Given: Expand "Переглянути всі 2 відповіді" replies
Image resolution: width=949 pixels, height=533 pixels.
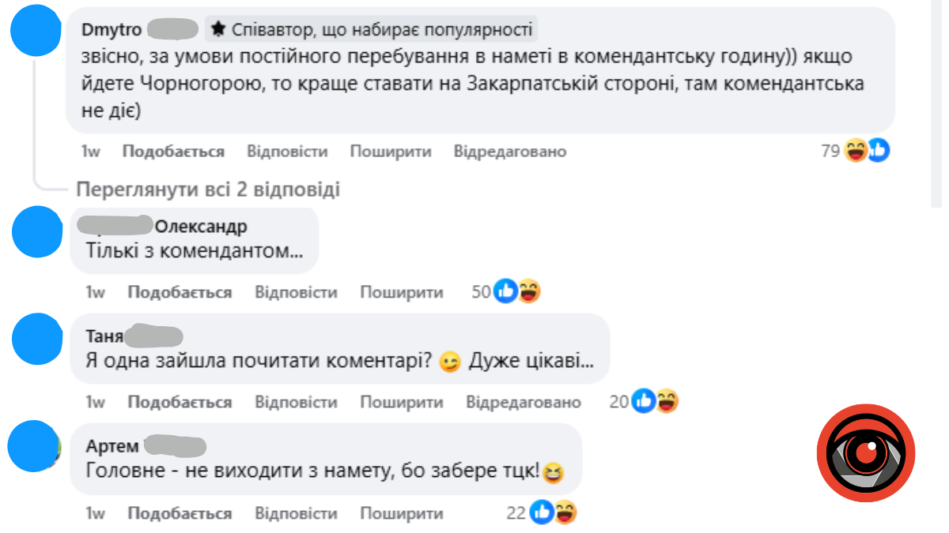Looking at the screenshot, I should [208, 190].
